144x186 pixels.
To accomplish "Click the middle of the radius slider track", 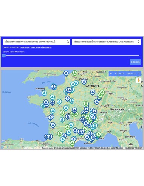I will [71, 56].
